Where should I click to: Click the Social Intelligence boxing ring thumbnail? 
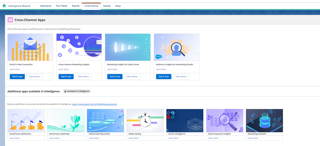pyautogui.click(x=185, y=121)
